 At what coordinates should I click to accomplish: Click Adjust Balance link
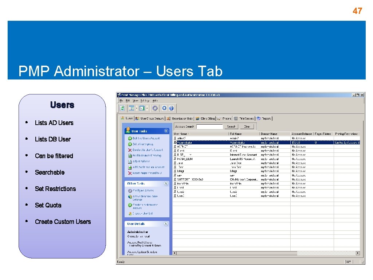tap(141, 162)
